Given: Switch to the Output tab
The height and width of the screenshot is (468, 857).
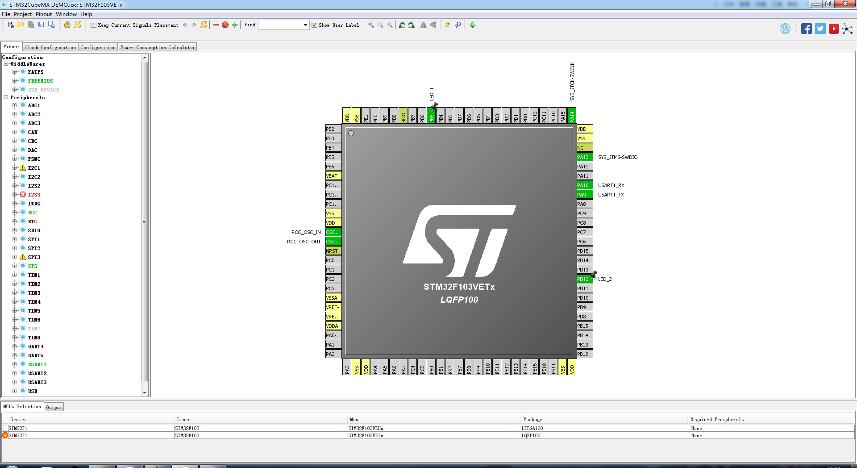Looking at the screenshot, I should 54,407.
